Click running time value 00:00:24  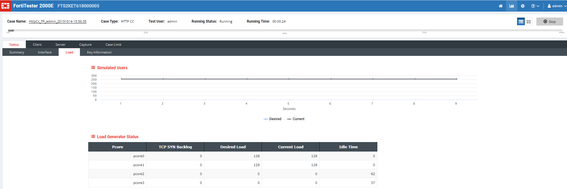(279, 21)
